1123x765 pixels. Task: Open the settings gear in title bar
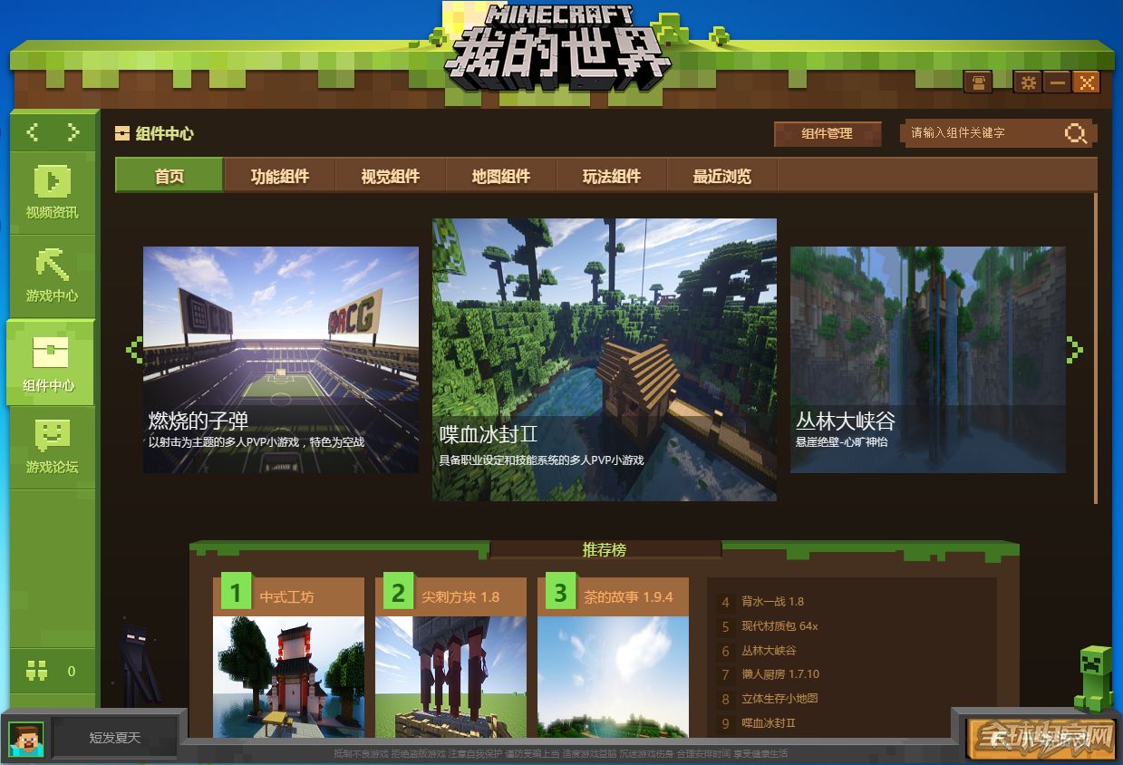tap(1028, 82)
